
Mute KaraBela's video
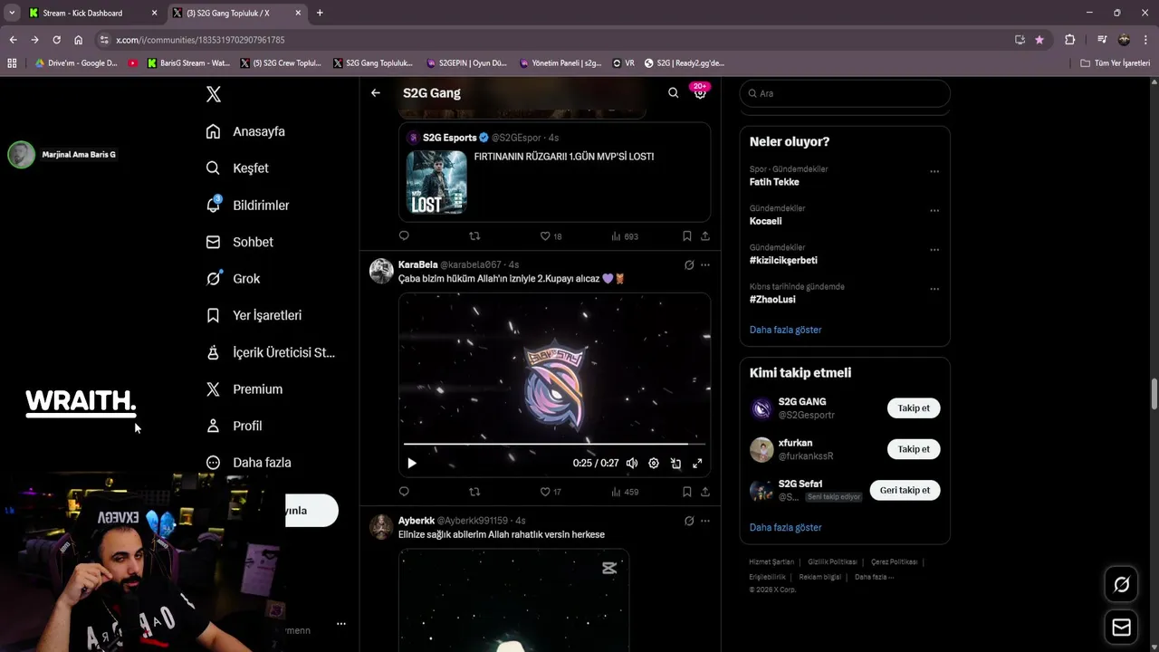tap(632, 463)
